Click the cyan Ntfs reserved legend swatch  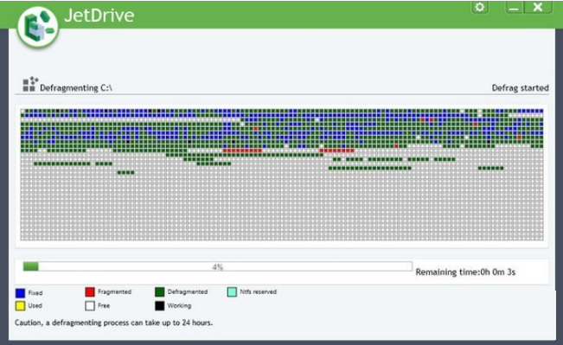(232, 292)
